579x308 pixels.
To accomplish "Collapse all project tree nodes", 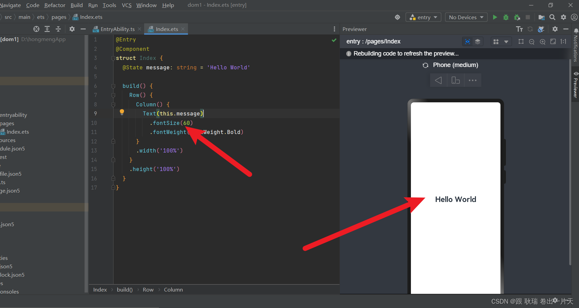I will tap(58, 29).
